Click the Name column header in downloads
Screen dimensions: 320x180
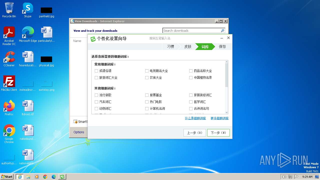pos(77,41)
